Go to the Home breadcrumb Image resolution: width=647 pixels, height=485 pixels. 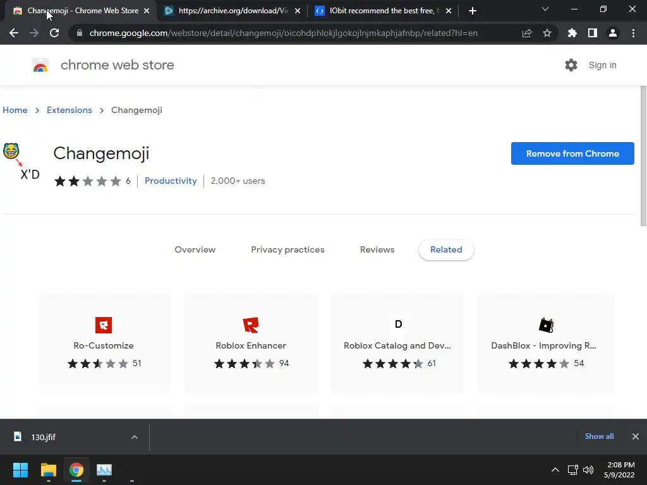15,110
